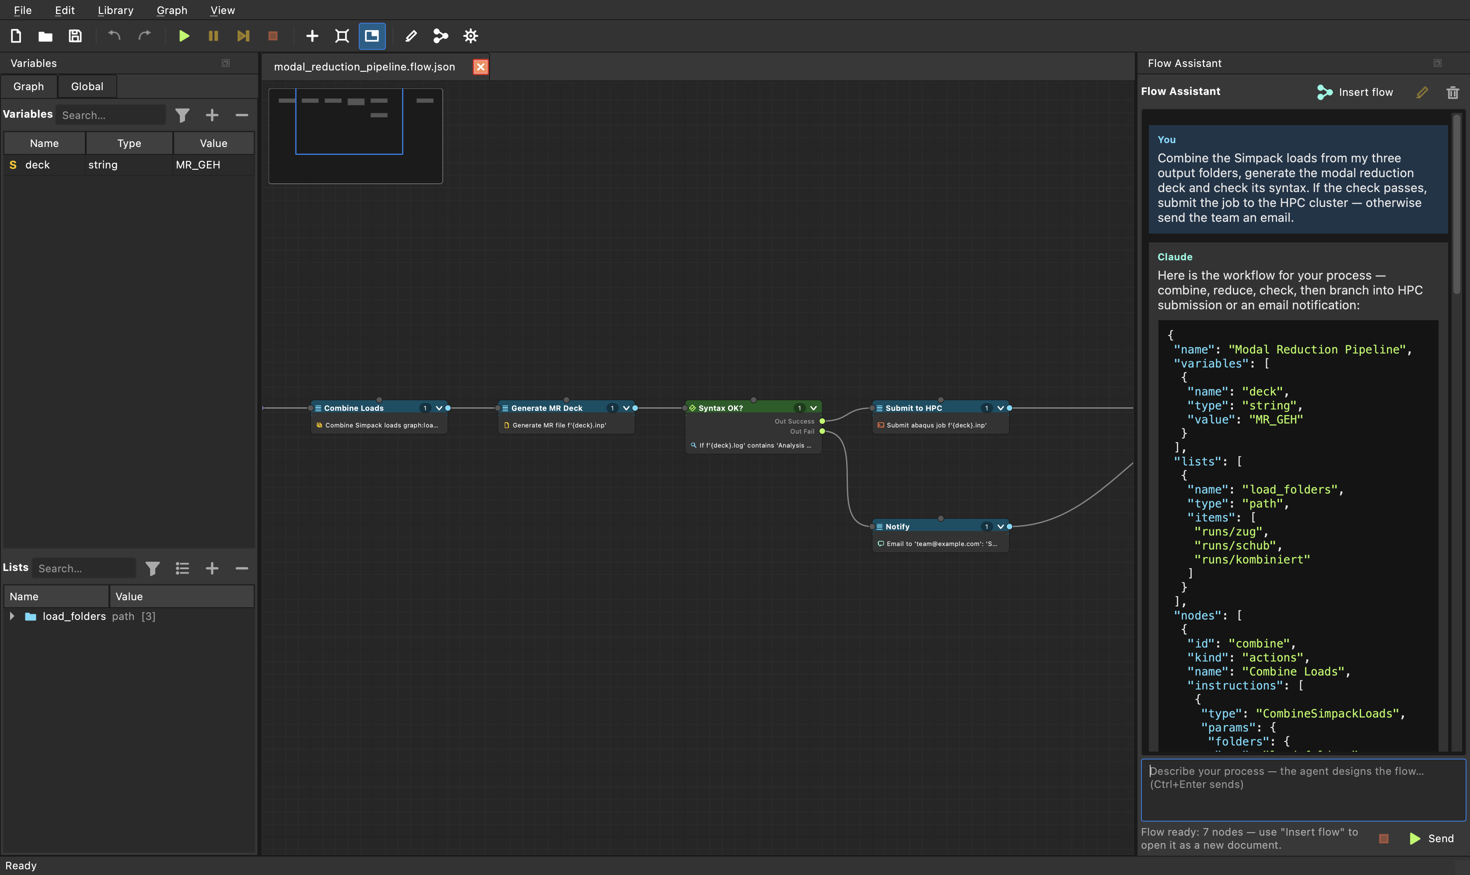Create a new document from toolbar

(16, 36)
